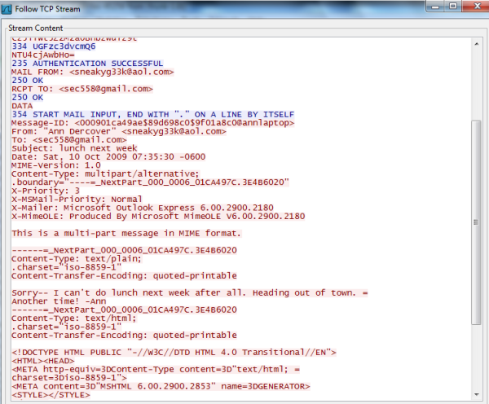
Task: Click the 'Subject: lunch next week' line
Action: click(x=74, y=148)
